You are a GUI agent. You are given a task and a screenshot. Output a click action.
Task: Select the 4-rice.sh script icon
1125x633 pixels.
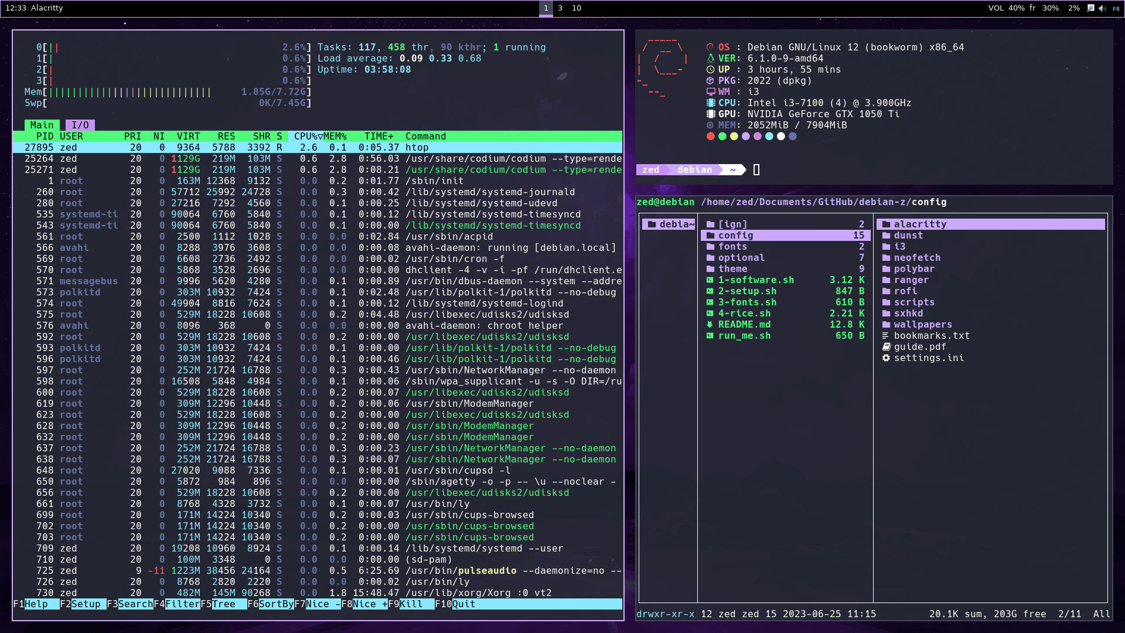pyautogui.click(x=710, y=313)
